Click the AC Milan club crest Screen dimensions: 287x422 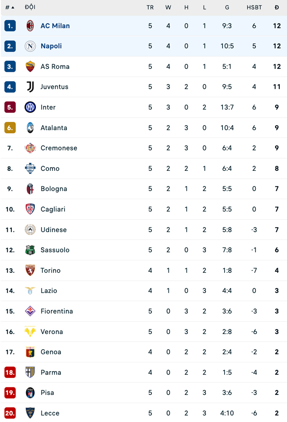[30, 26]
